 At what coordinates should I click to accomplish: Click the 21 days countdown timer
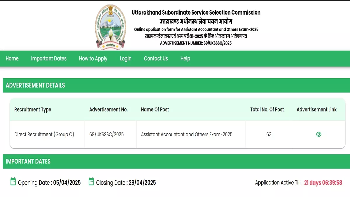click(x=323, y=183)
